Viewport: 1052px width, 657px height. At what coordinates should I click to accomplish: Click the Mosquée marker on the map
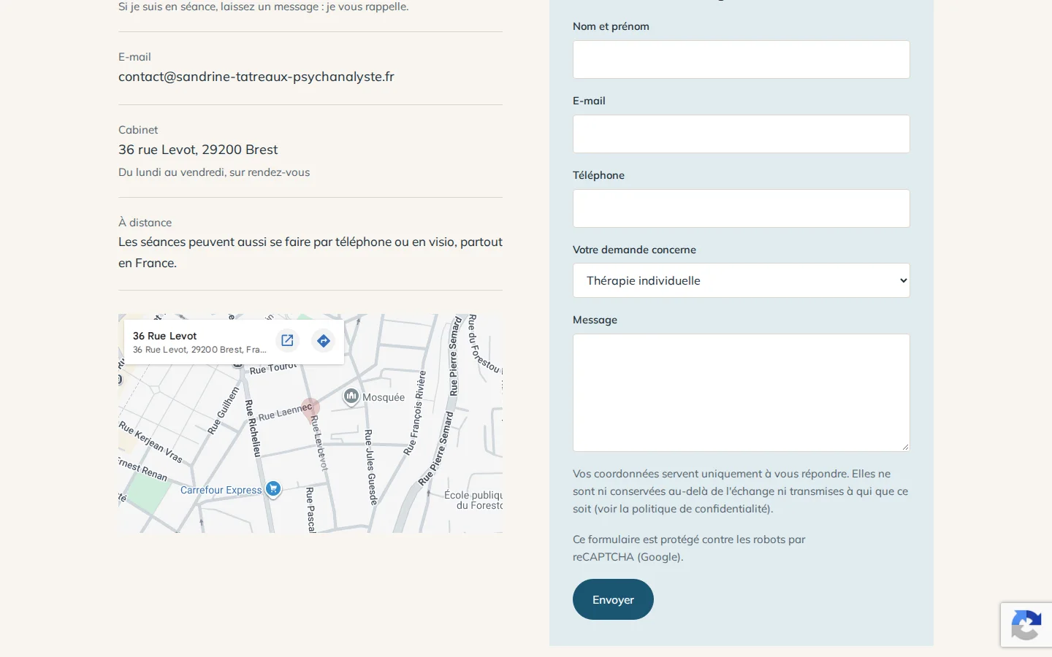(351, 396)
